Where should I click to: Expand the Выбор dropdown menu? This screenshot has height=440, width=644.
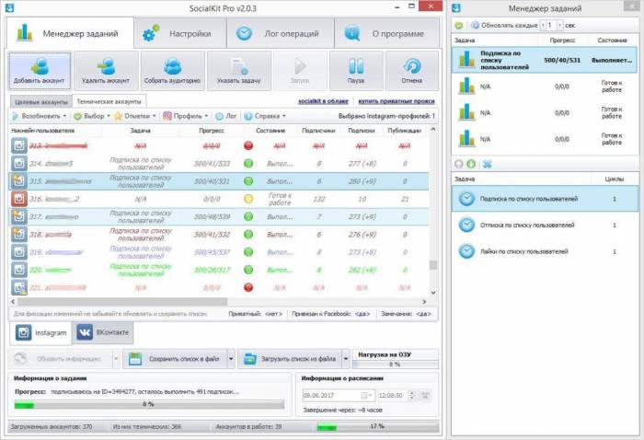(92, 116)
